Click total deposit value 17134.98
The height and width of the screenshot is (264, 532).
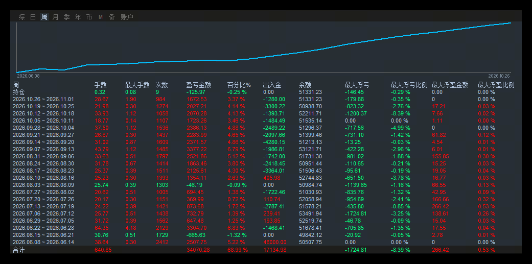(x=275, y=250)
